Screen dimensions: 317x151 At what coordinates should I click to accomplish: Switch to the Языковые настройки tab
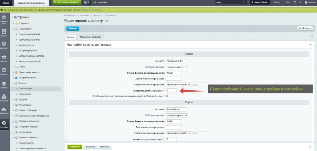pyautogui.click(x=90, y=37)
